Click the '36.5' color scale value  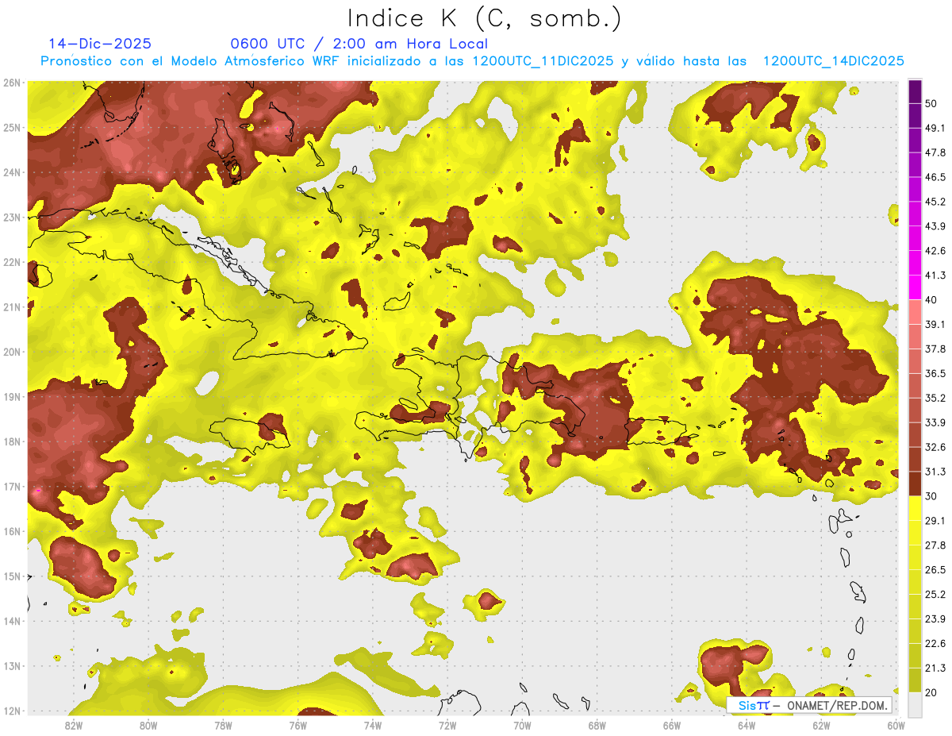935,373
